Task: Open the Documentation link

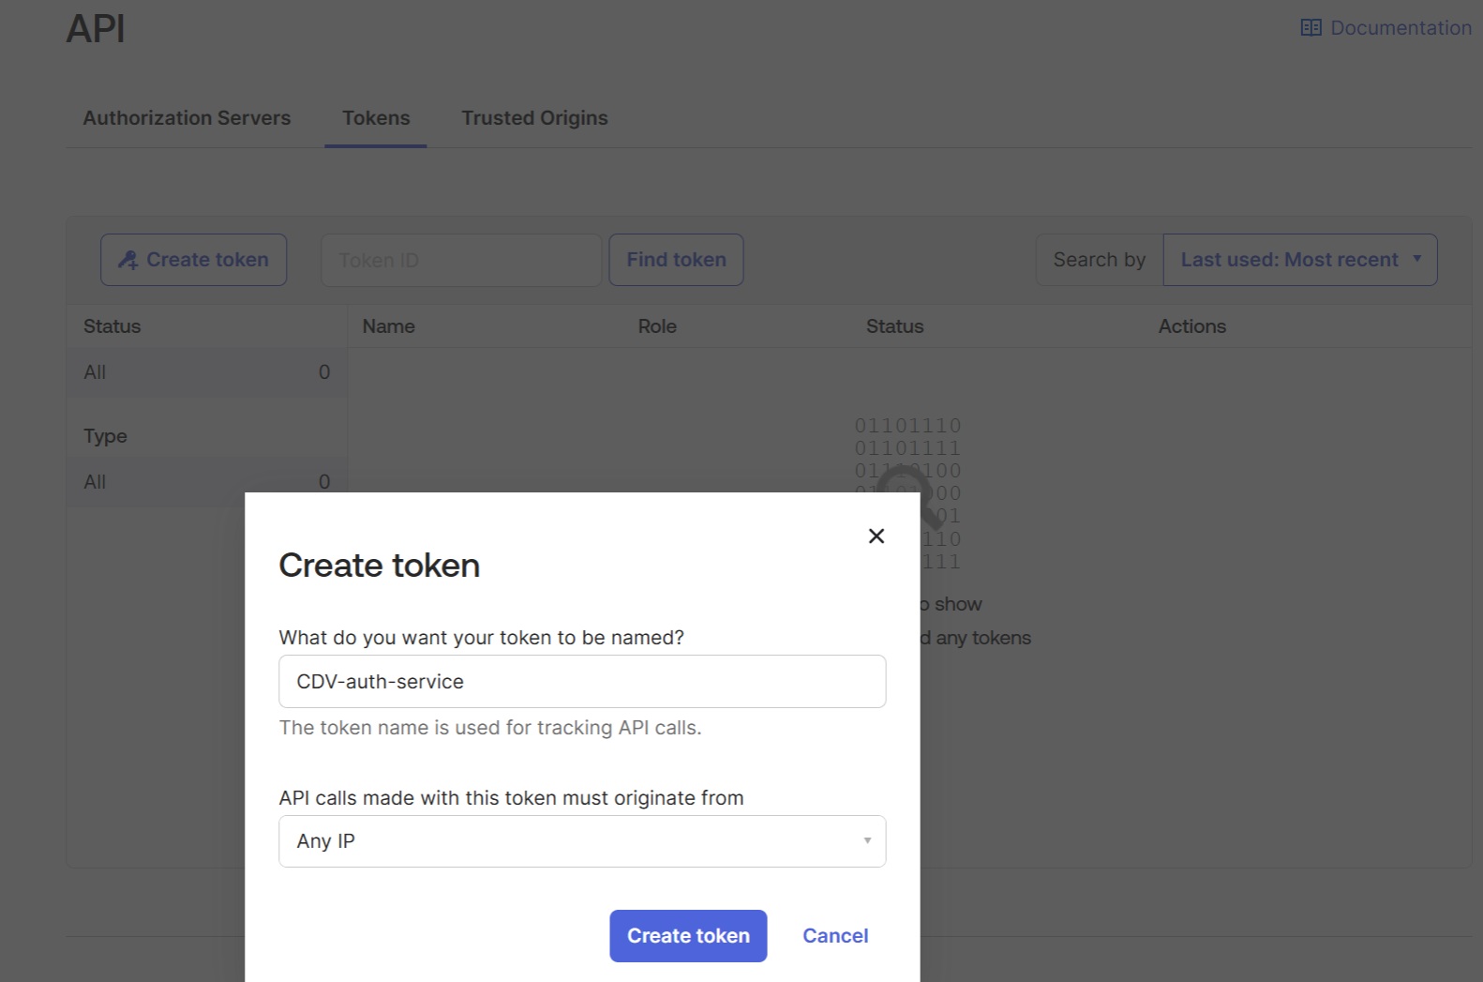Action: (x=1400, y=28)
